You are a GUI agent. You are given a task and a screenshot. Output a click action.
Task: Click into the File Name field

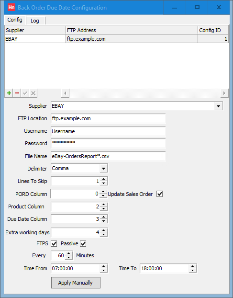coord(108,156)
